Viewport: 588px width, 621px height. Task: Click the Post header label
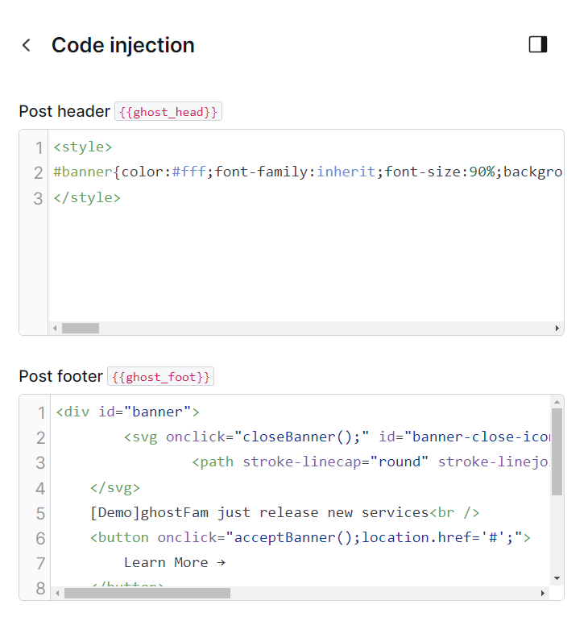pyautogui.click(x=64, y=111)
